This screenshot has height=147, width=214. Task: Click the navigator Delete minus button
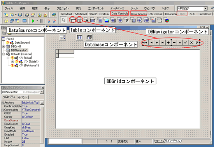[174, 43]
